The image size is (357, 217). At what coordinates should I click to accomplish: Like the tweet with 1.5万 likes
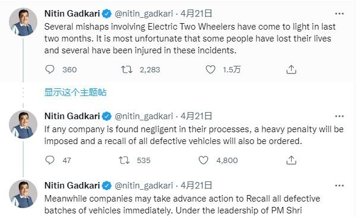(x=210, y=69)
